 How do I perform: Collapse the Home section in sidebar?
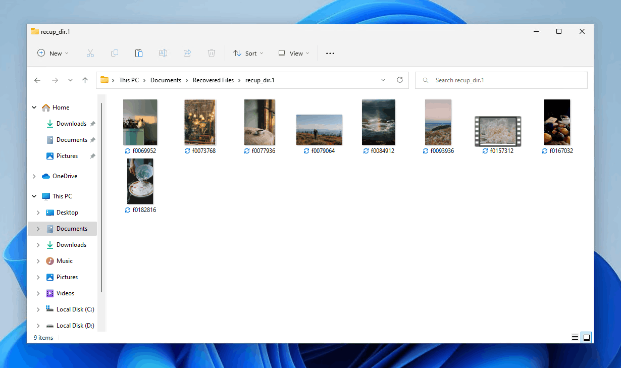tap(34, 108)
